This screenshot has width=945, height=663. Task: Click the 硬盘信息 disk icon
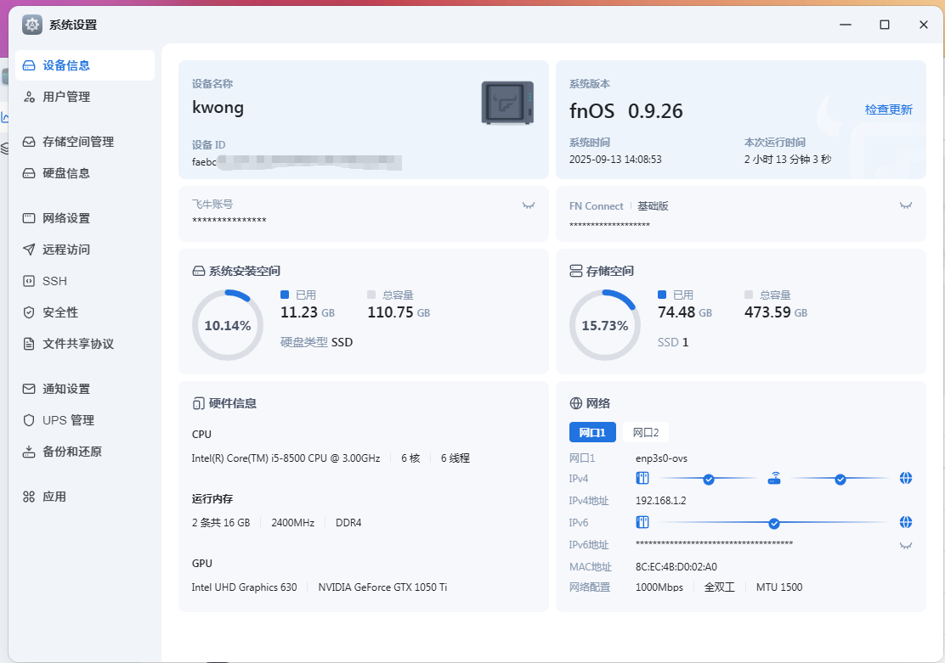29,173
